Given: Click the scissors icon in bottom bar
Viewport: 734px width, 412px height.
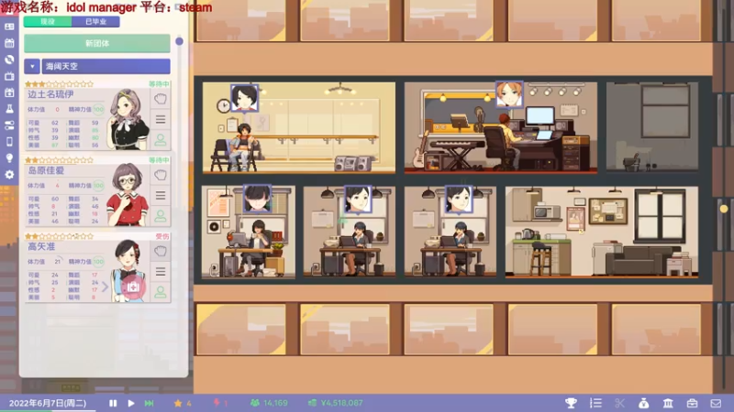Looking at the screenshot, I should pos(620,403).
